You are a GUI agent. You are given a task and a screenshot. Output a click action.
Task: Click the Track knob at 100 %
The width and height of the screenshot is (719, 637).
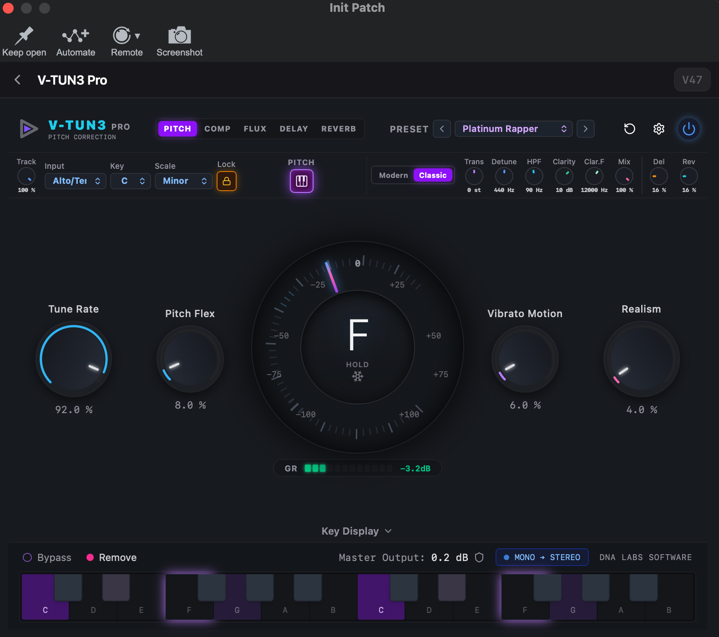(26, 176)
